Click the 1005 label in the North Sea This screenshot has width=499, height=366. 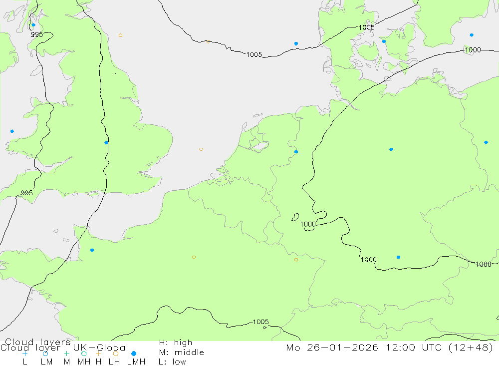point(254,54)
